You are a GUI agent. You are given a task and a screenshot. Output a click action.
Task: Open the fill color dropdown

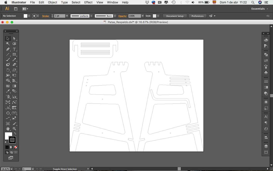pos(29,16)
